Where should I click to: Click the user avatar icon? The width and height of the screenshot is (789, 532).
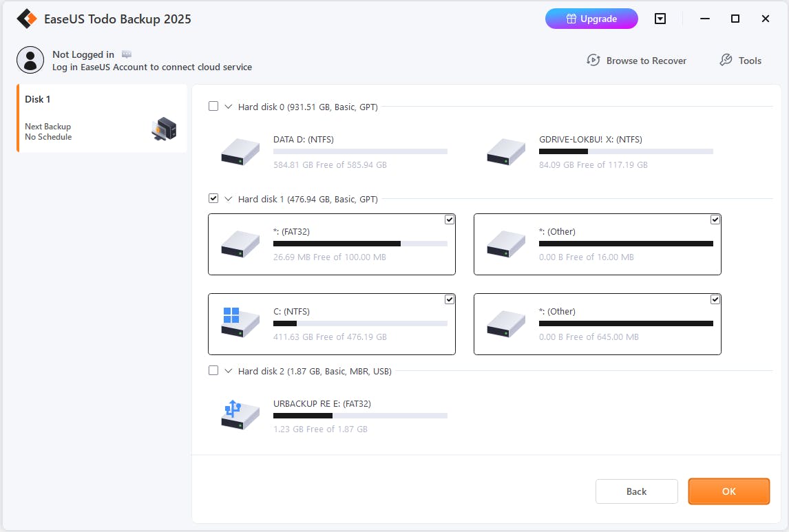[x=30, y=61]
